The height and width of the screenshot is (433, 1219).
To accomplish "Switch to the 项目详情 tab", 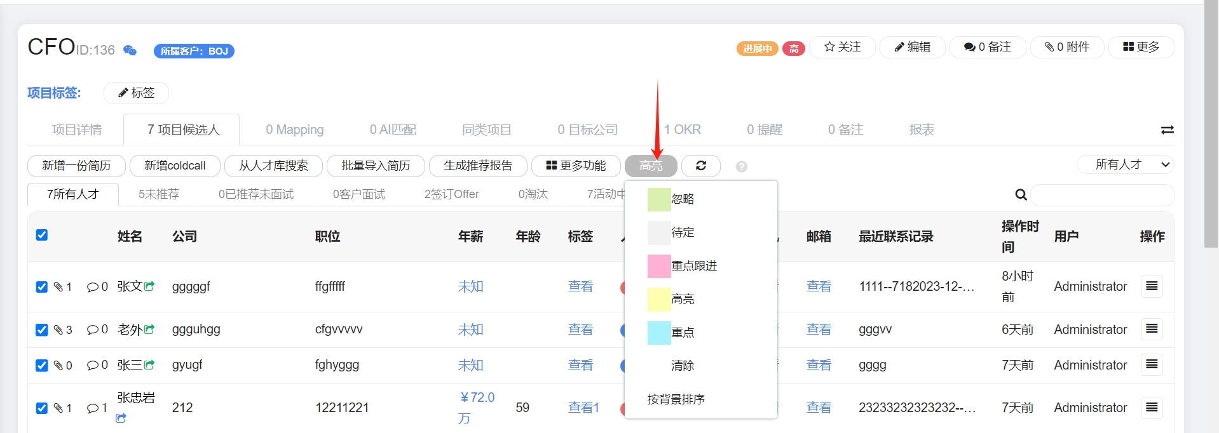I will coord(77,130).
